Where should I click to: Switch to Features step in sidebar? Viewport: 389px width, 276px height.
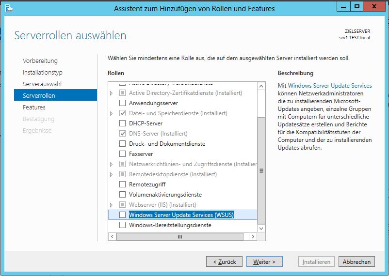tap(34, 107)
